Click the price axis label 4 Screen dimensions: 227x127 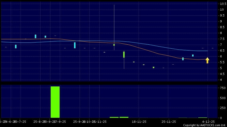pyautogui.click(x=221, y=80)
